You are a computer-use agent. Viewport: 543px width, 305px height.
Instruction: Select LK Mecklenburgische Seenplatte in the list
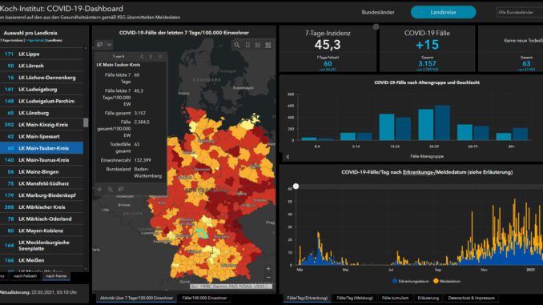pyautogui.click(x=42, y=246)
